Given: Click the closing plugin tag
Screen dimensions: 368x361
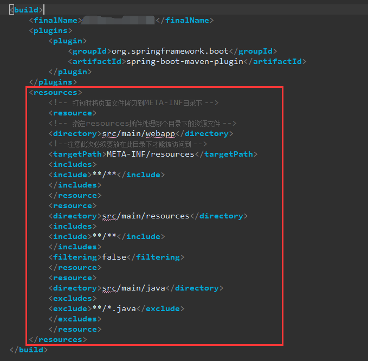Looking at the screenshot, I should pos(70,72).
